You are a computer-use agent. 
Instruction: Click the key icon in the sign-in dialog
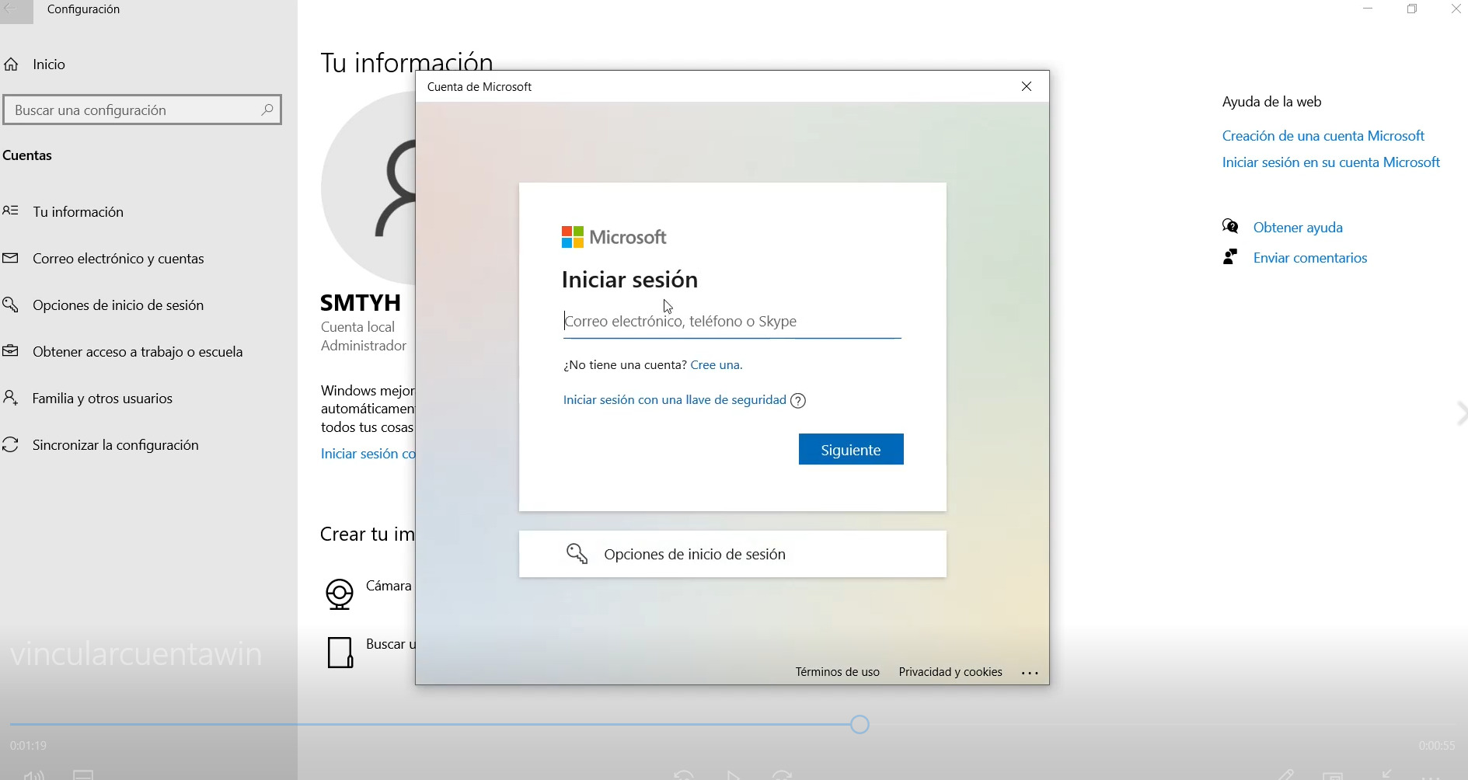[577, 554]
